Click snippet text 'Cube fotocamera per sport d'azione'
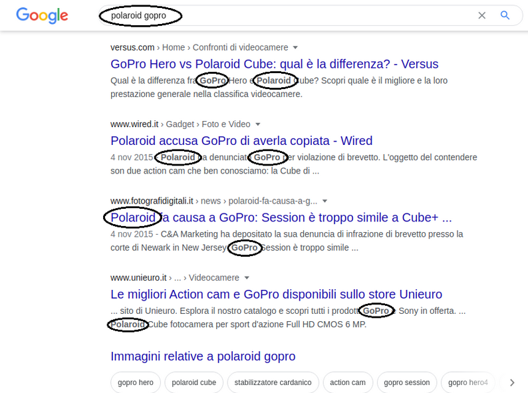 click(216, 325)
